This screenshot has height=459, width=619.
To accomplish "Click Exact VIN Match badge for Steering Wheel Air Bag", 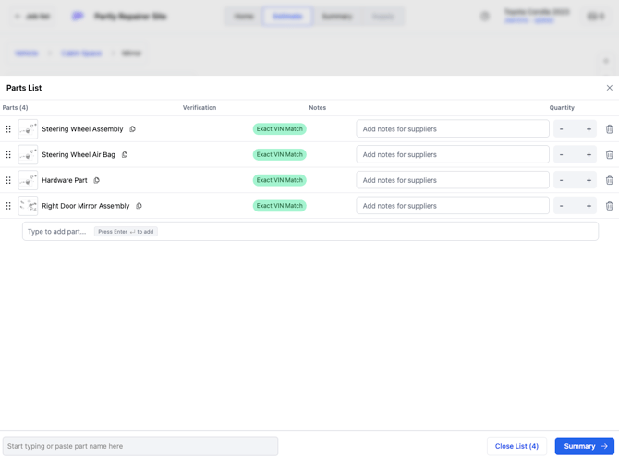I will click(x=280, y=155).
